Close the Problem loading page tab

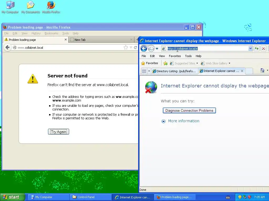pyautogui.click(x=65, y=40)
